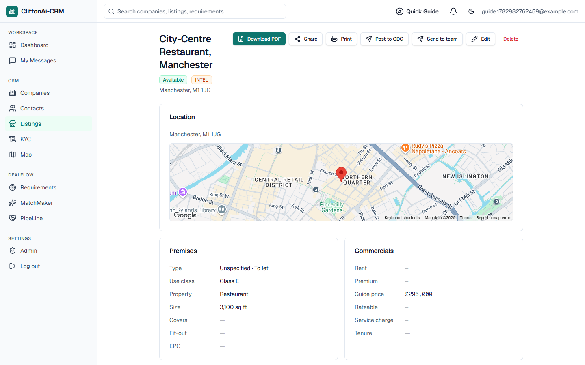
Task: Log out of the CRM
Action: (48, 266)
